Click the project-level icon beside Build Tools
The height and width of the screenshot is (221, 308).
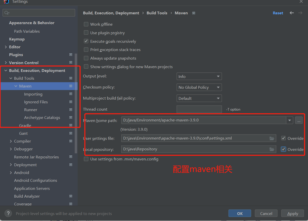71,78
